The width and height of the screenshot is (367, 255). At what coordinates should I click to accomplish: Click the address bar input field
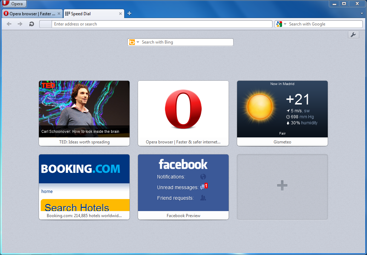[x=162, y=24]
